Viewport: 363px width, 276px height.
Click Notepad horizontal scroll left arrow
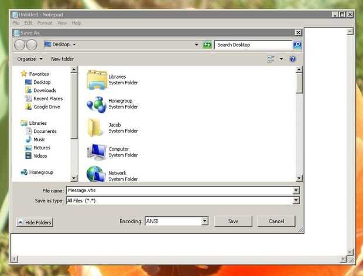tap(15, 259)
